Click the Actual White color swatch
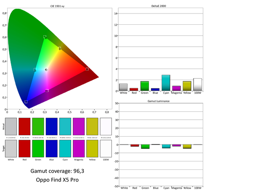The width and height of the screenshot is (276, 195). coord(11,126)
